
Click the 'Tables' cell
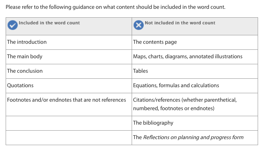click(x=141, y=71)
